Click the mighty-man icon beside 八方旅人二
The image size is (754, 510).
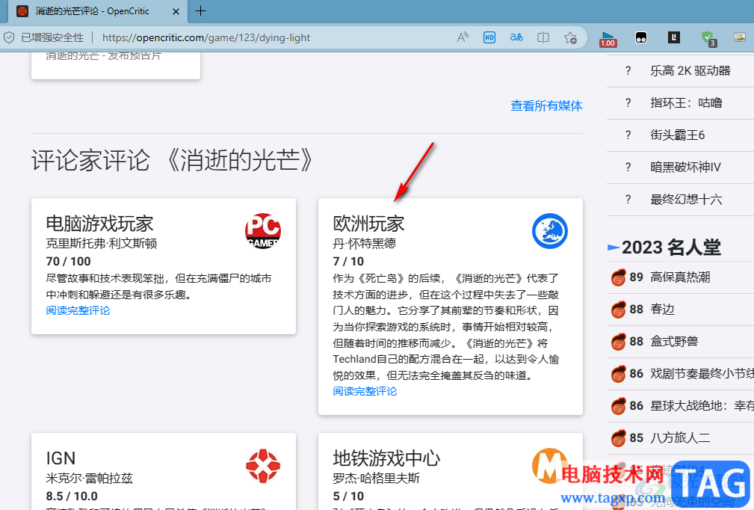(619, 439)
